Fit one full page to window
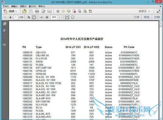Screen dimensions: 163x120 (73, 17)
